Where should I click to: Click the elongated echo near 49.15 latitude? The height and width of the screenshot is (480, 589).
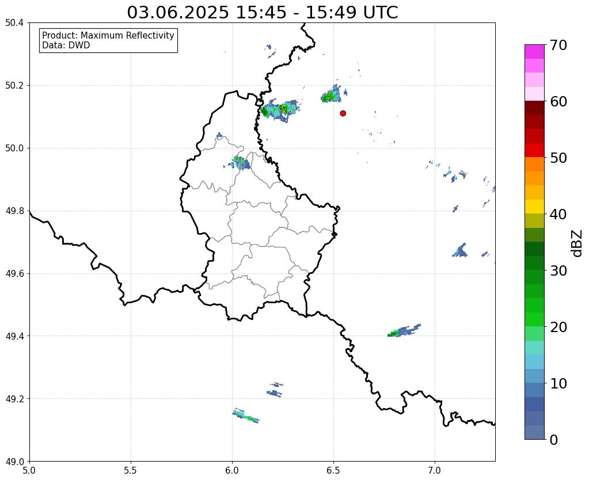pos(246,416)
